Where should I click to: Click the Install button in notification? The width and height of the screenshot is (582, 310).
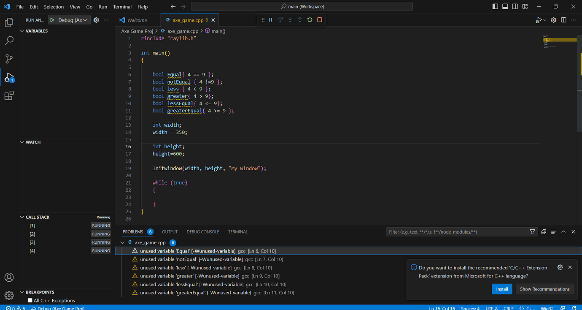(502, 289)
